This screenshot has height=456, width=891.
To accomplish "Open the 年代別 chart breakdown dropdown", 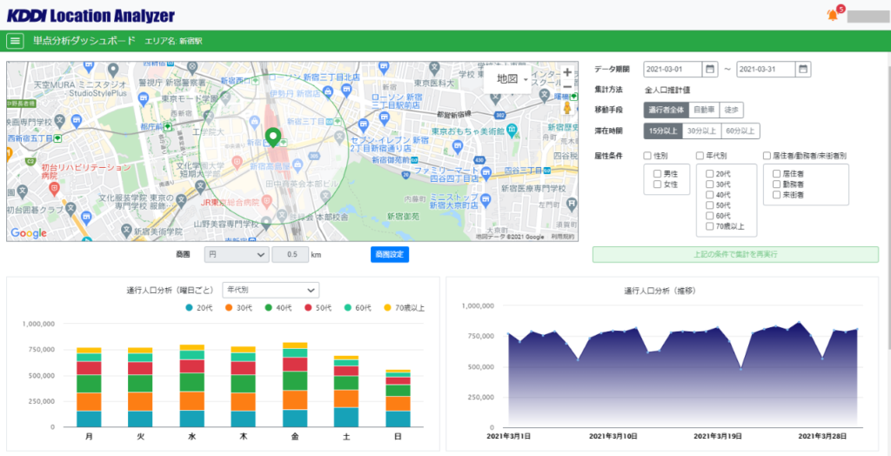I will (271, 290).
